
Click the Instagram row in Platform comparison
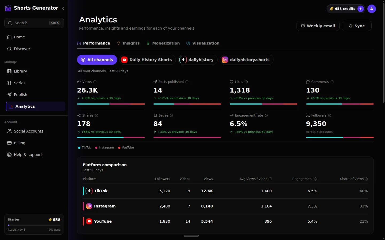225,206
